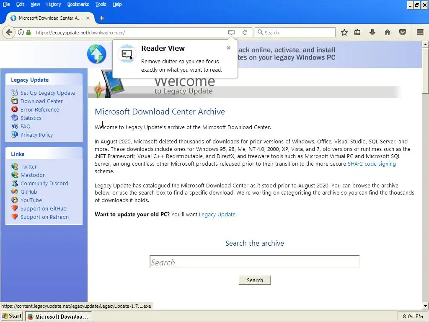Open the Twitter link
Viewport: 429px width, 322px height.
pos(28,166)
